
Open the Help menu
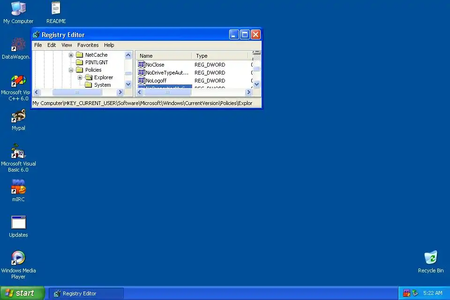coord(109,45)
